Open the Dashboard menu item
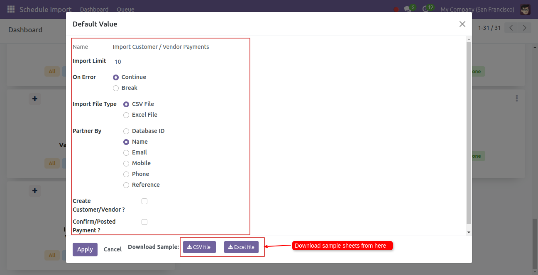Screen dimensions: 538x275 (94, 9)
